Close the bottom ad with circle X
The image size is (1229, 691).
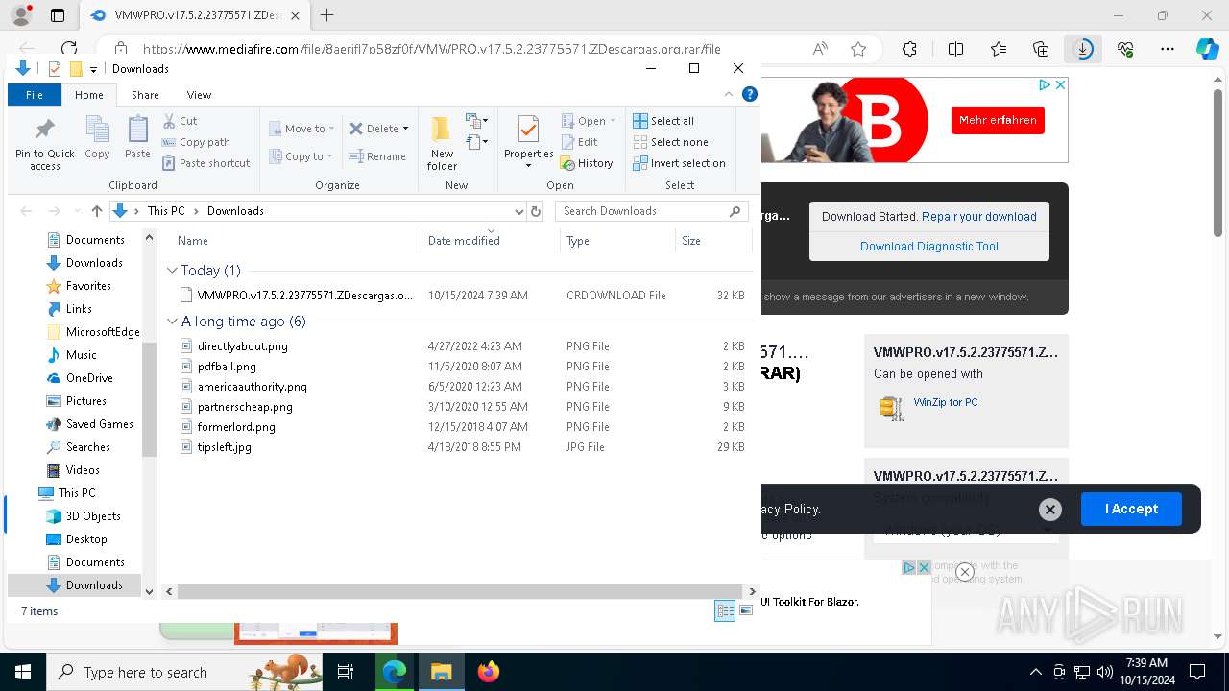click(x=965, y=572)
